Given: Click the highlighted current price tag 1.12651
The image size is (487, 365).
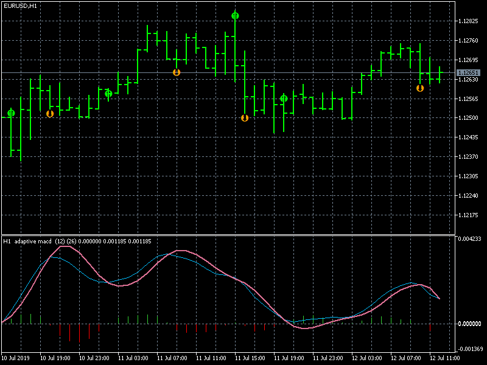Looking at the screenshot, I should click(x=468, y=72).
